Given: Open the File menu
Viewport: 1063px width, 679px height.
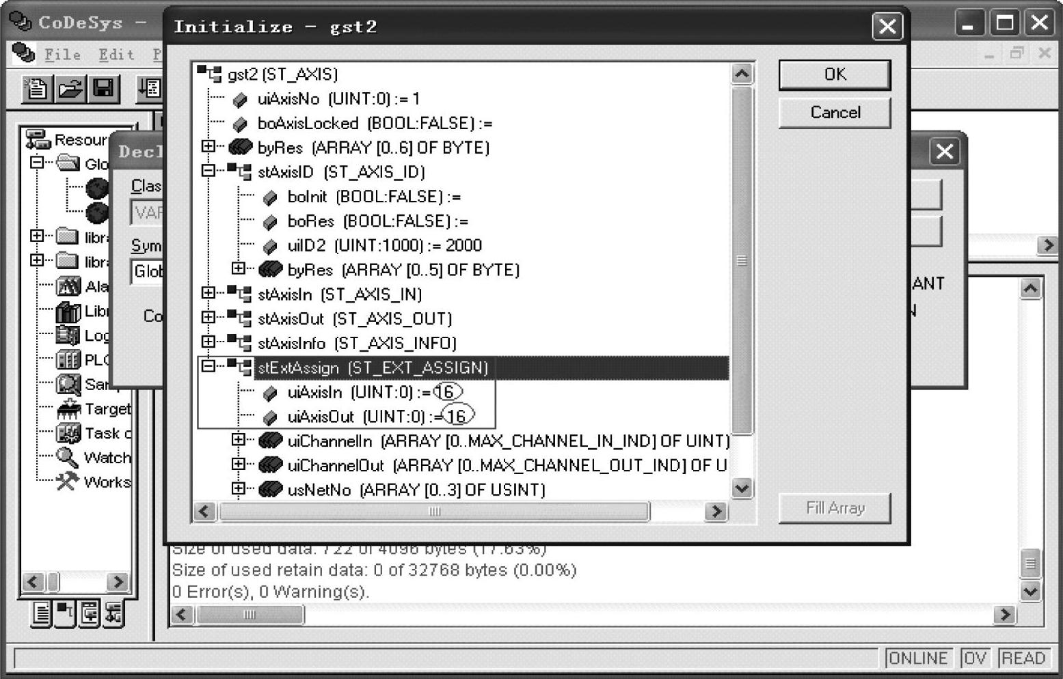Looking at the screenshot, I should pyautogui.click(x=62, y=55).
